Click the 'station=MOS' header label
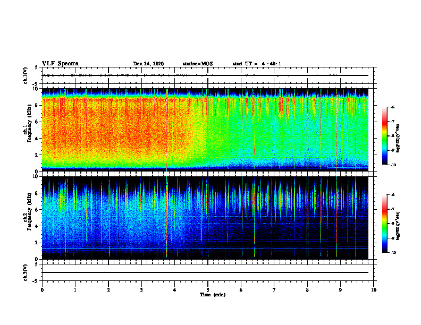This screenshot has width=421, height=325. 198,64
